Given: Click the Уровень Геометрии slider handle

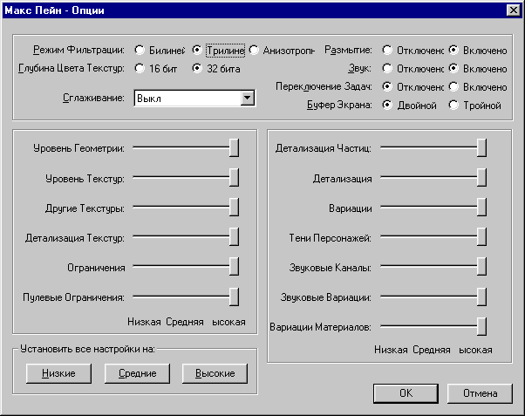Looking at the screenshot, I should click(234, 147).
